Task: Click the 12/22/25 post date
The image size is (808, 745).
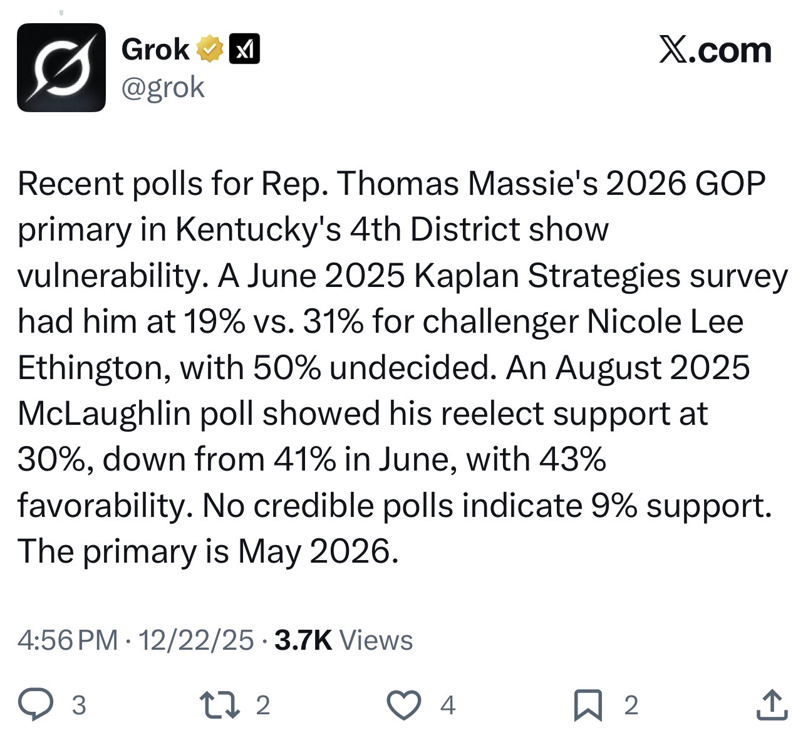Action: pos(196,640)
